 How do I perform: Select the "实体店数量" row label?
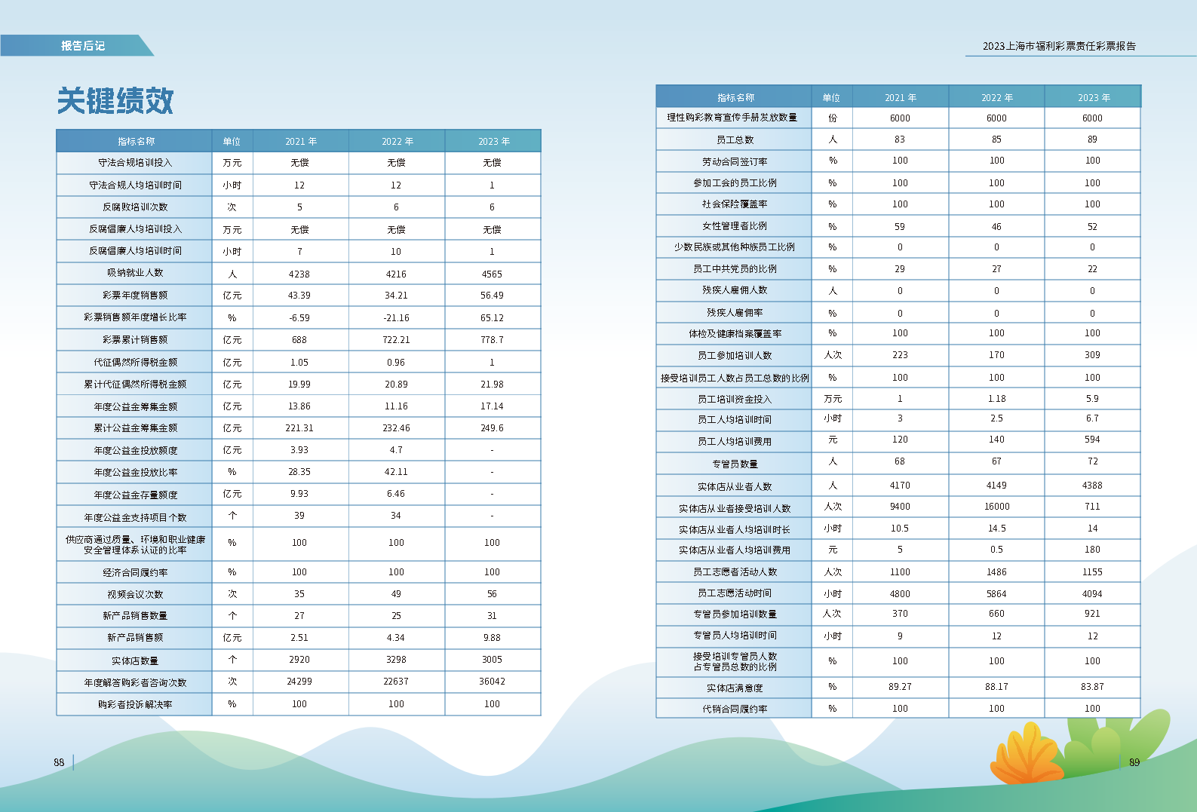click(x=135, y=661)
